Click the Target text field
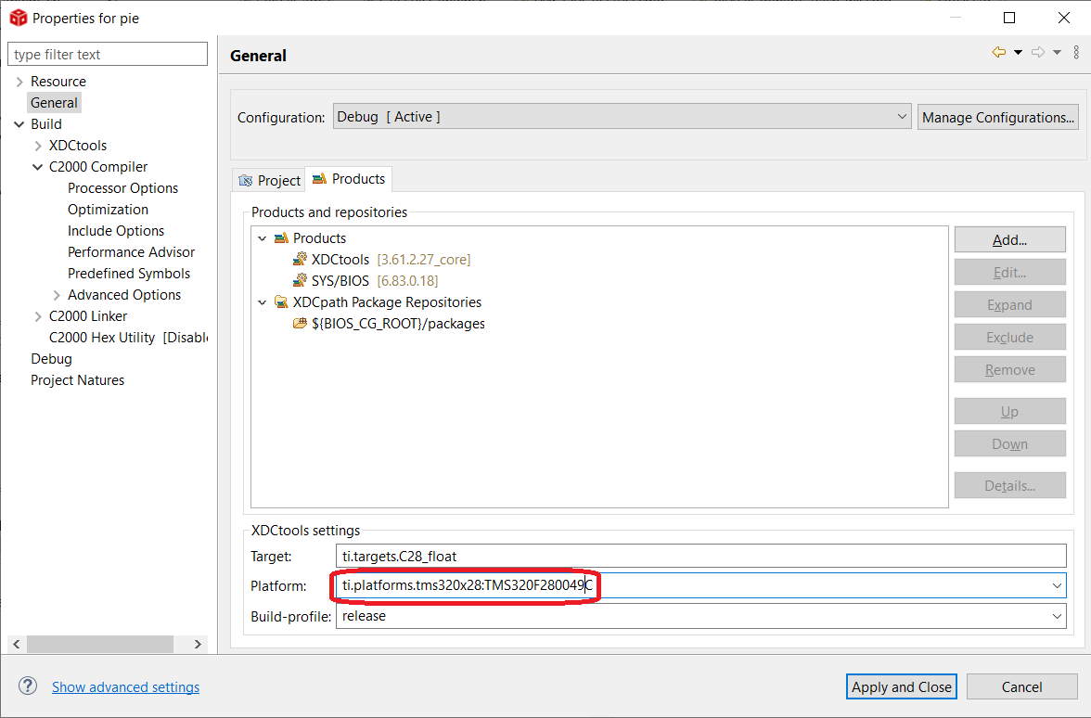Viewport: 1091px width, 718px height. 700,556
